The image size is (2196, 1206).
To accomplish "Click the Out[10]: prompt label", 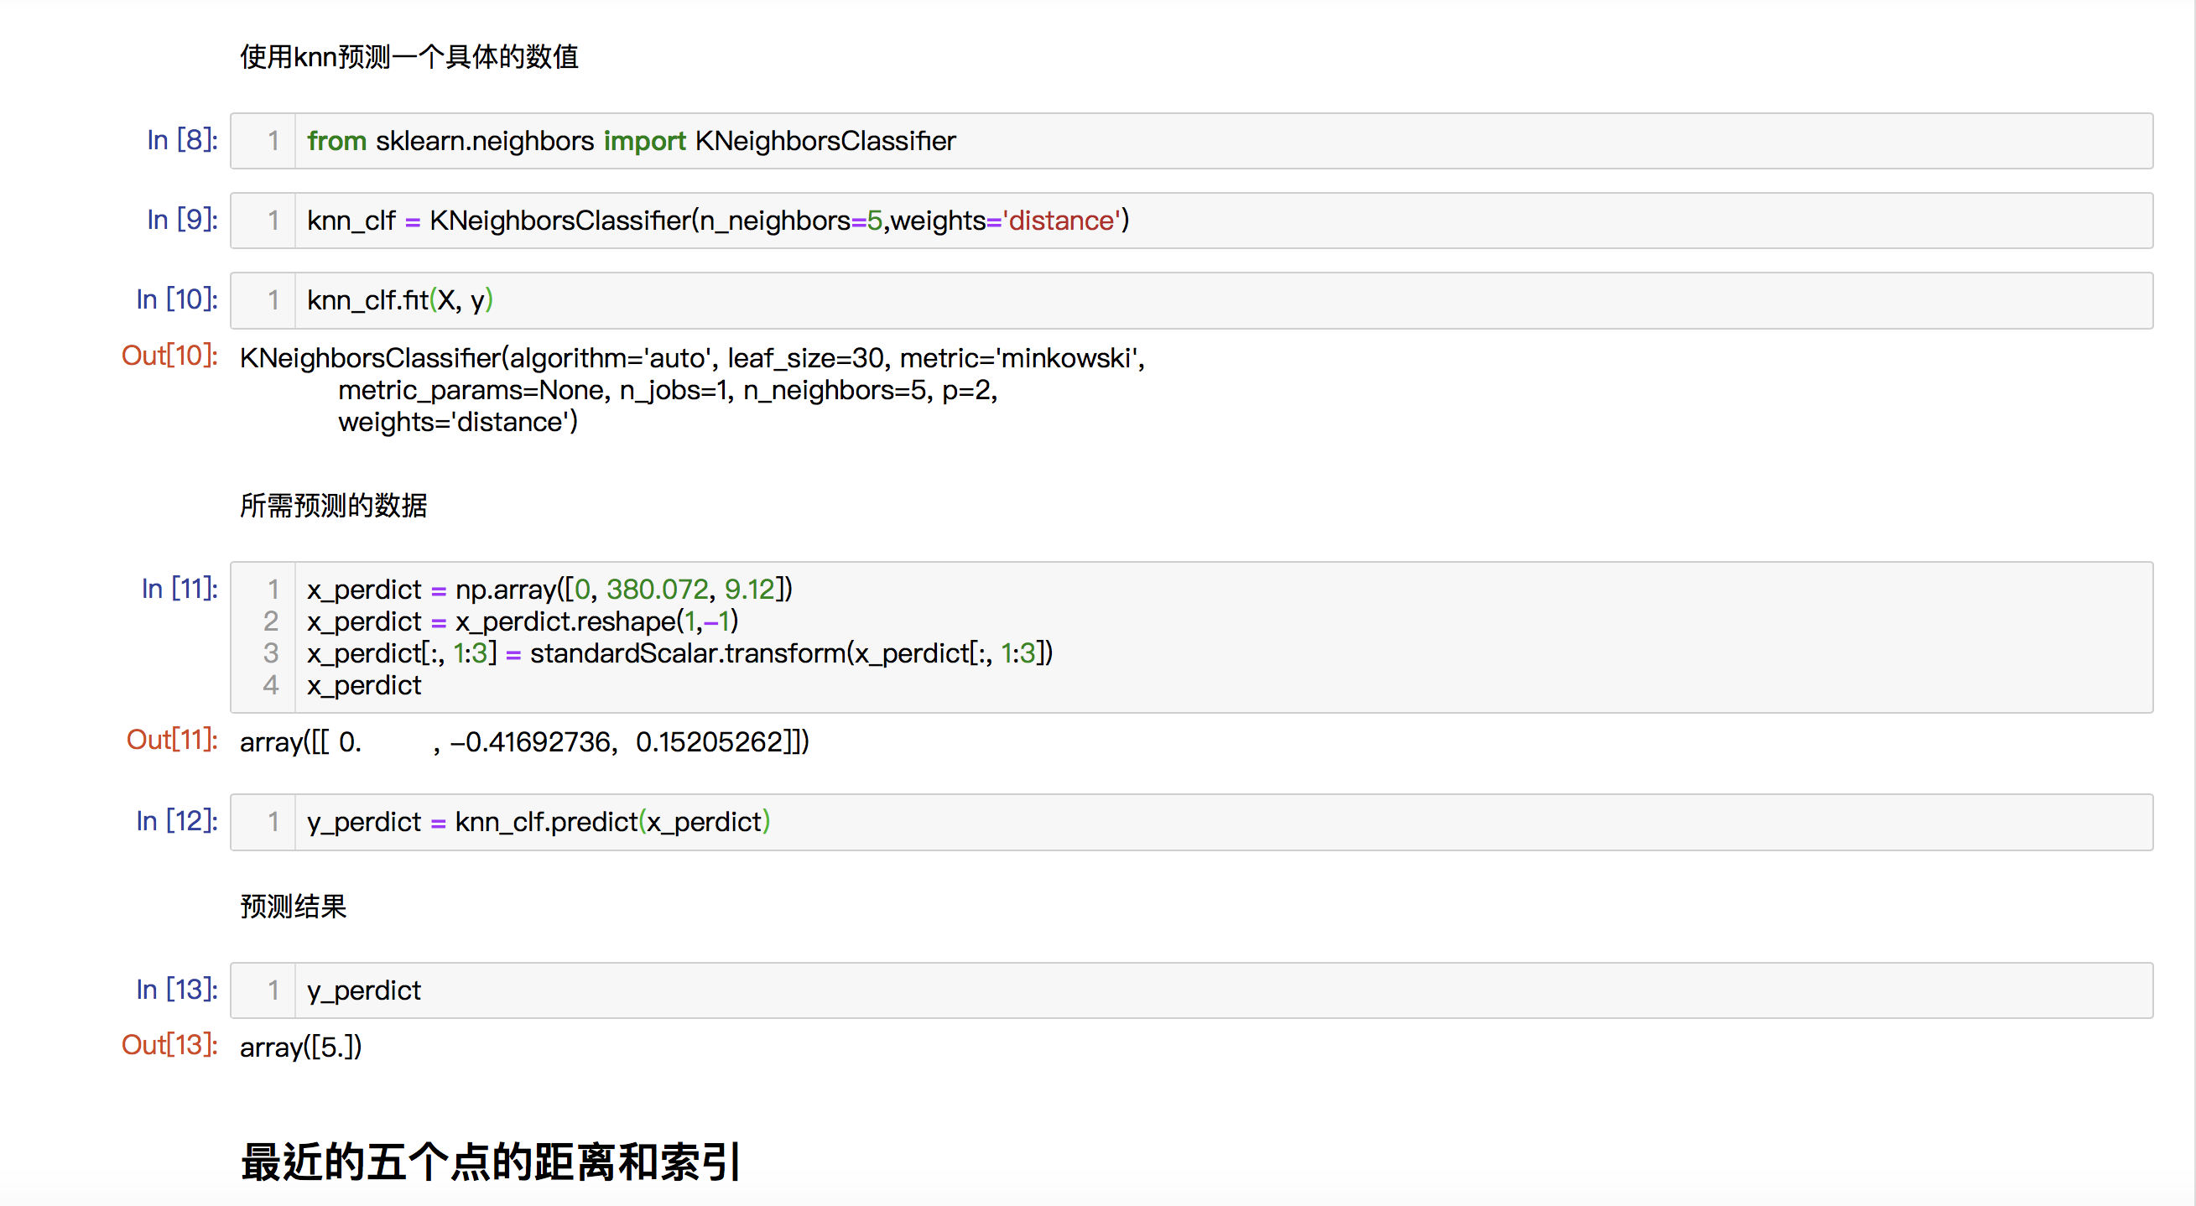I will coord(169,356).
